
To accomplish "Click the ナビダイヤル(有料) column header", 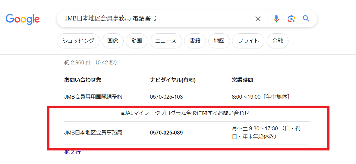I will pos(173,80).
